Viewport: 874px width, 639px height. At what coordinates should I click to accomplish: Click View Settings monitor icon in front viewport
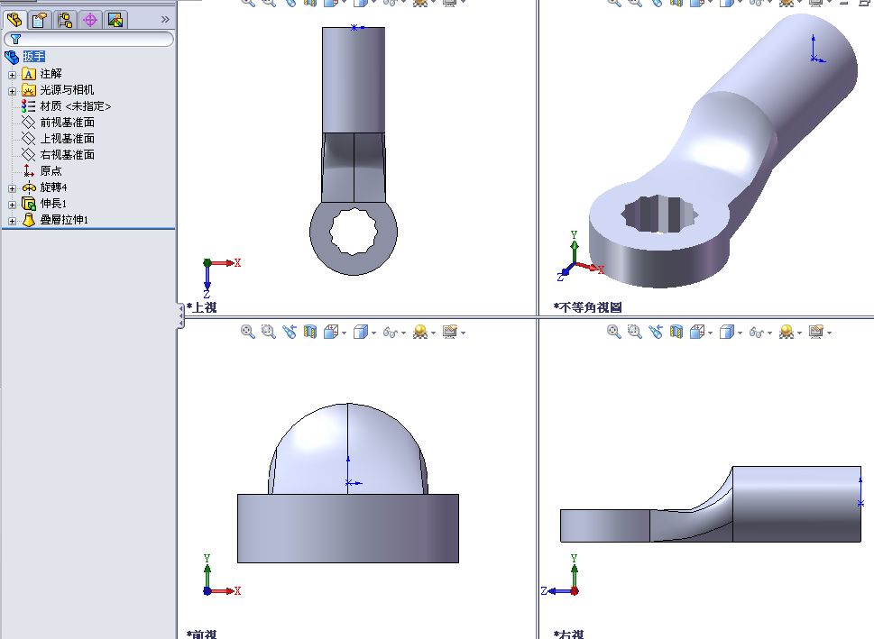point(450,332)
